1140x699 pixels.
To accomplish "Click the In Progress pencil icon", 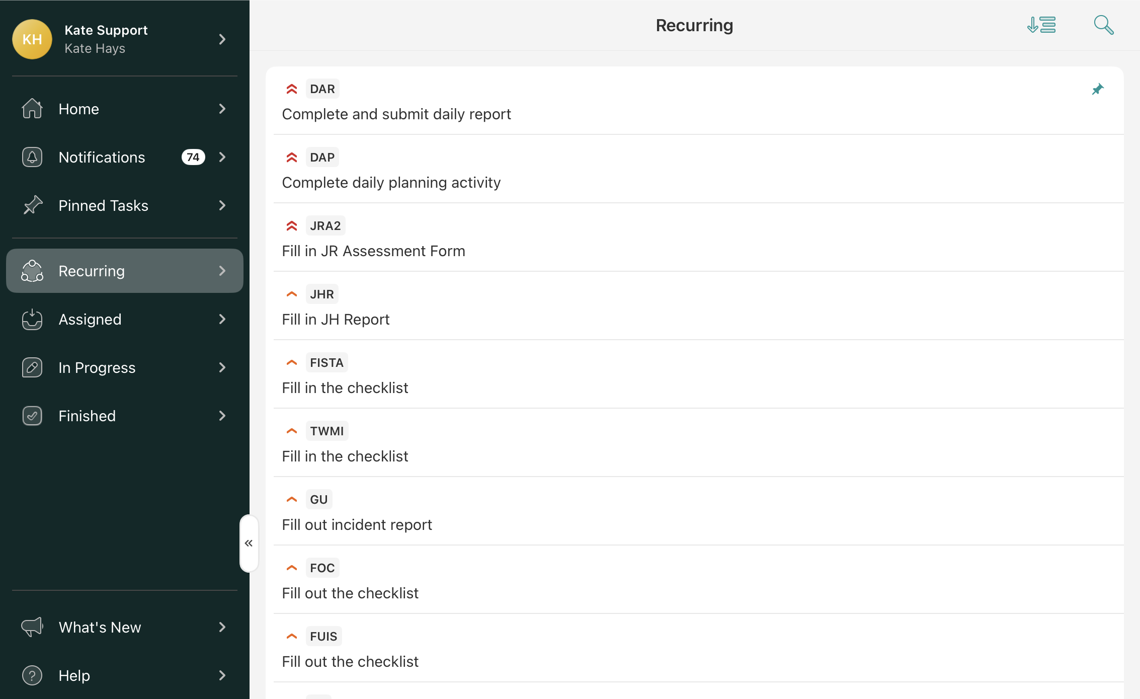I will tap(32, 367).
